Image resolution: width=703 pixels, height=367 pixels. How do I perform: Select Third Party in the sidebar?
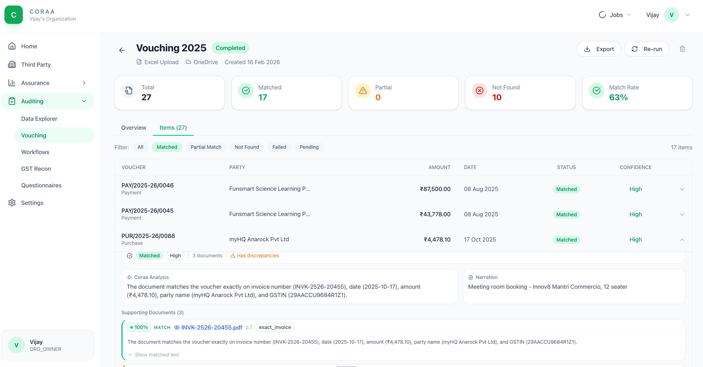click(x=36, y=64)
